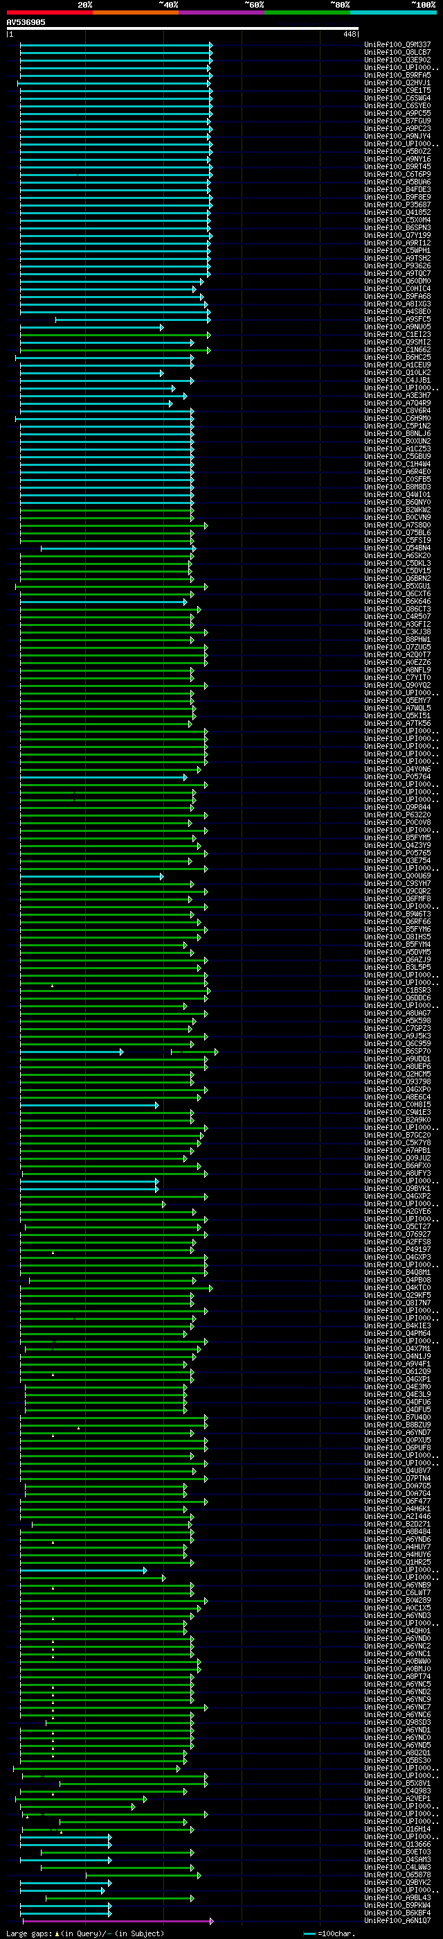Click the =100char. scale legend
The height and width of the screenshot is (1939, 443).
coord(328,1933)
